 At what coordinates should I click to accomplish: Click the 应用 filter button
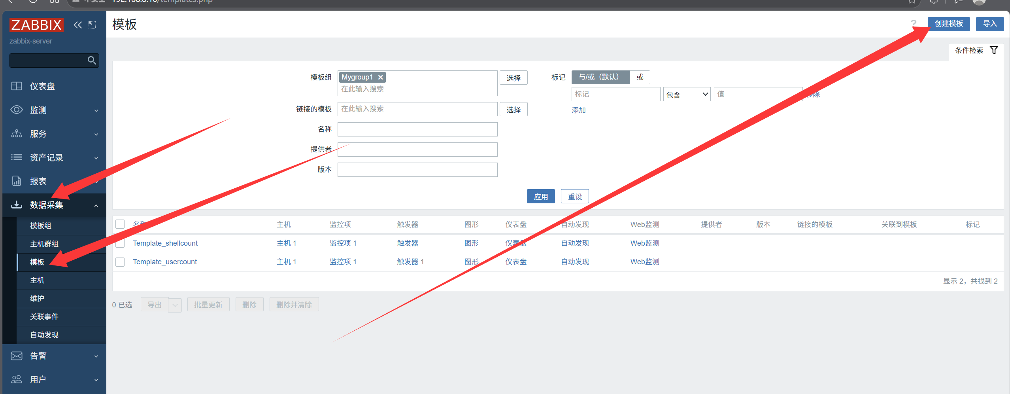(x=541, y=197)
